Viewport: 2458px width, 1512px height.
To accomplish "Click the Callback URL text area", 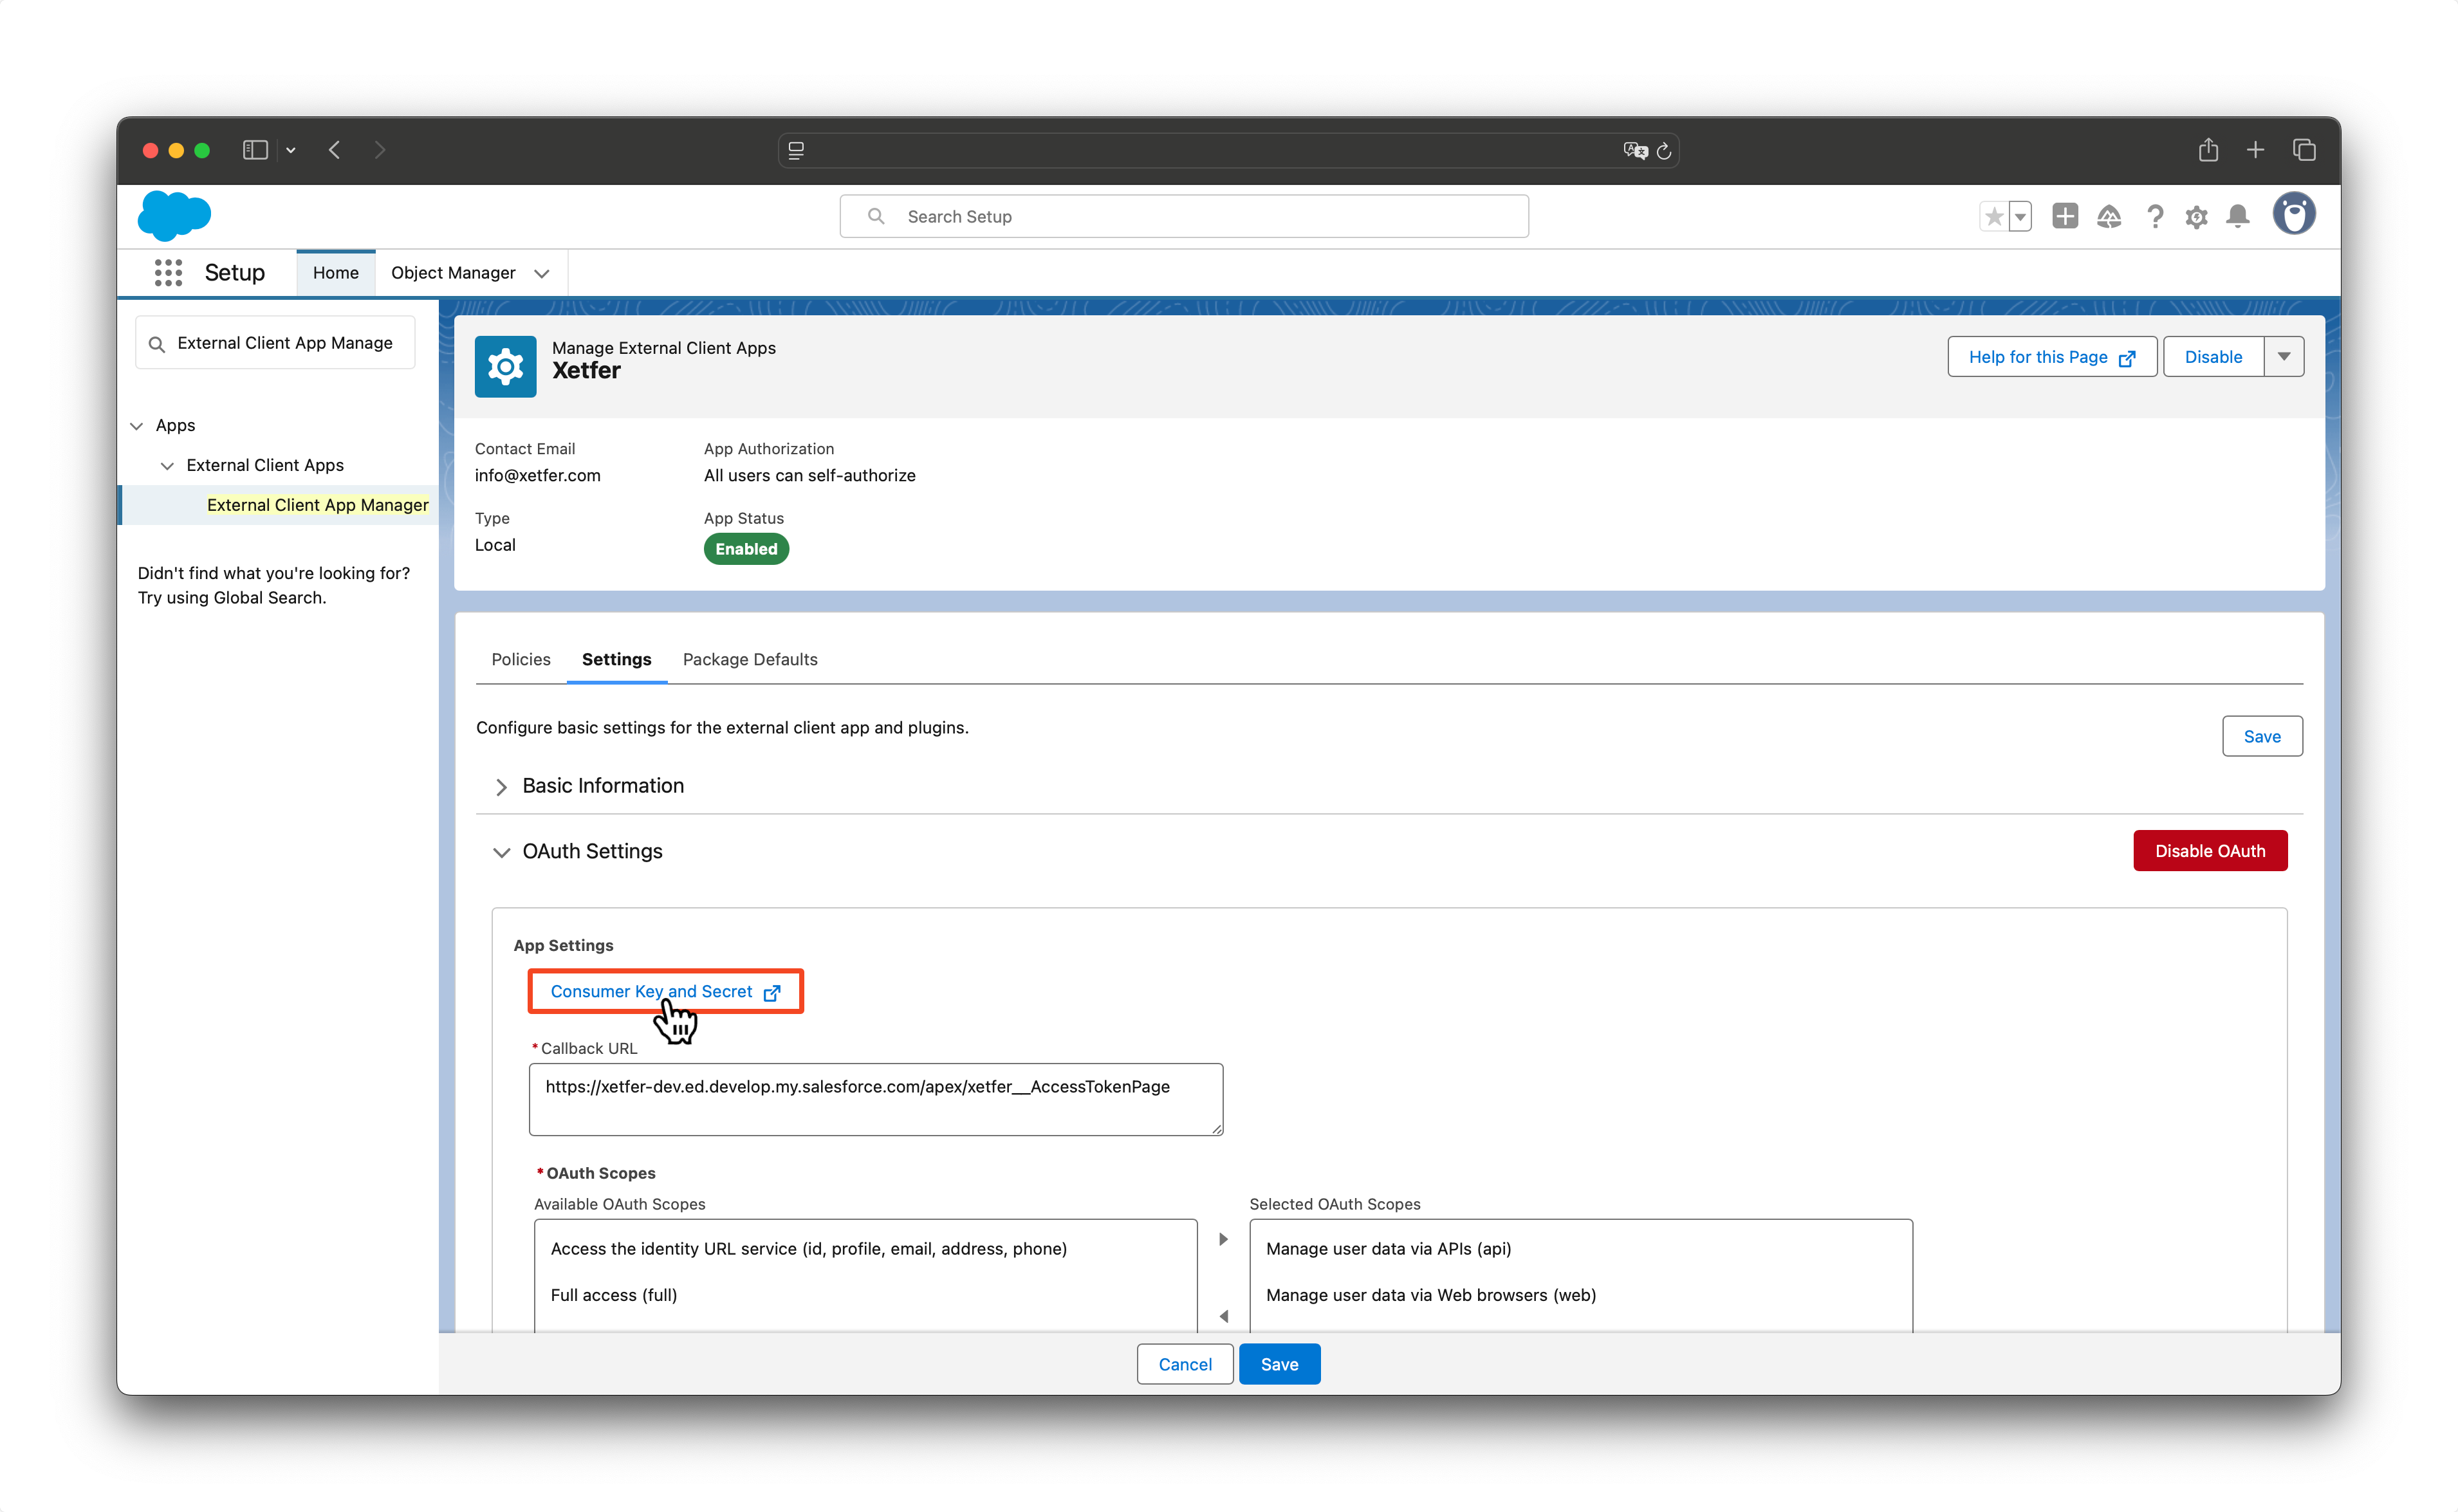I will 876,1100.
